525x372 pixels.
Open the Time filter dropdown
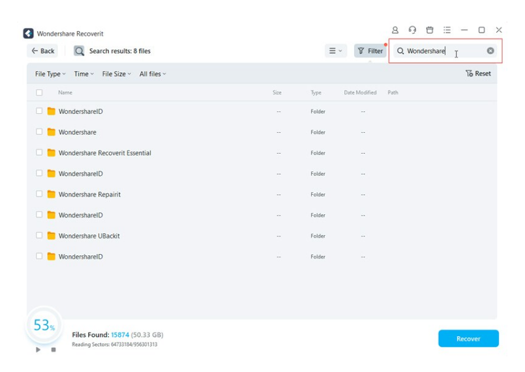(x=83, y=74)
